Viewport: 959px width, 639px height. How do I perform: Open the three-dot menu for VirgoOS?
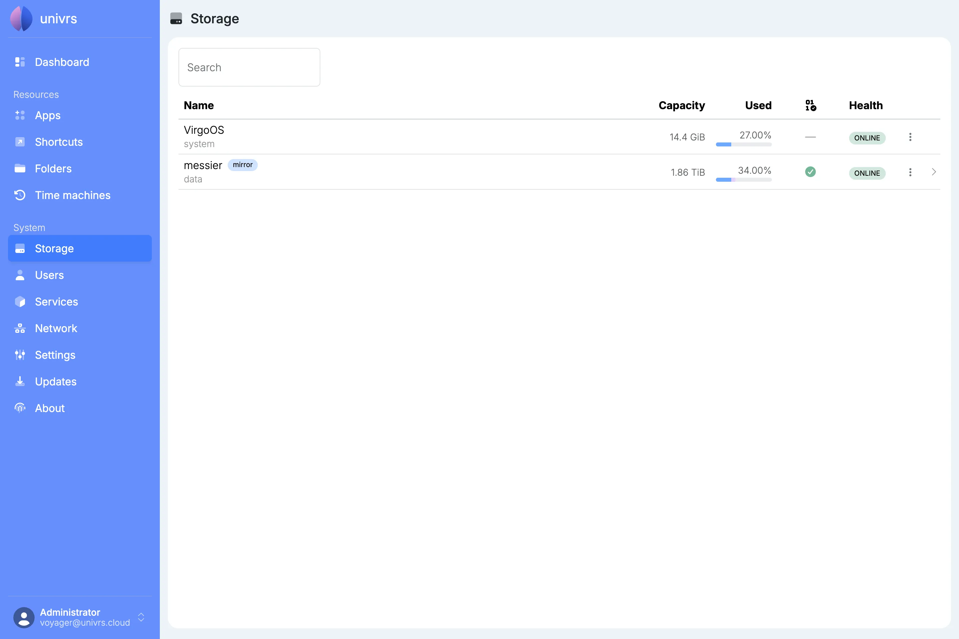(910, 137)
